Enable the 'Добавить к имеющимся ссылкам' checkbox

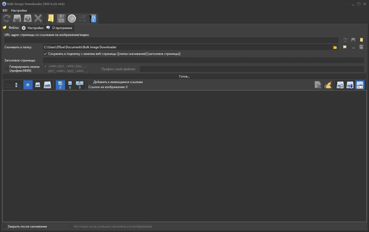click(x=90, y=82)
